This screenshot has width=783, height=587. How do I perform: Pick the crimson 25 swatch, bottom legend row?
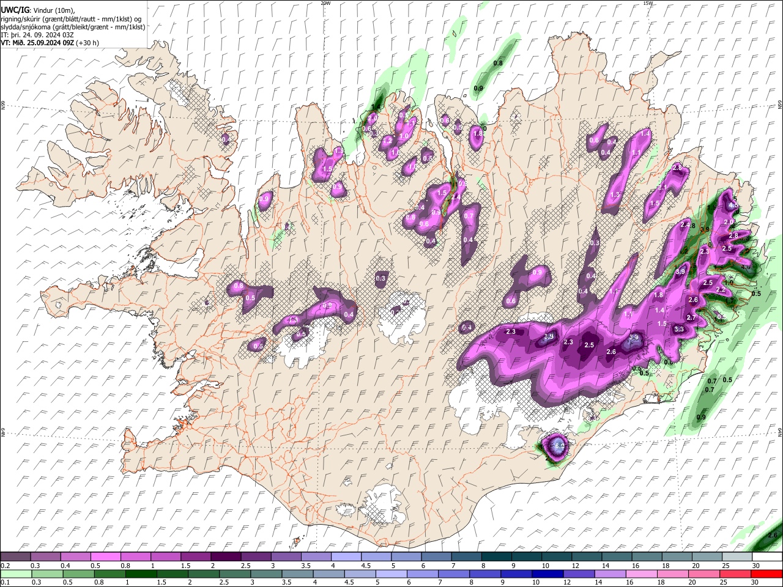coord(735,574)
